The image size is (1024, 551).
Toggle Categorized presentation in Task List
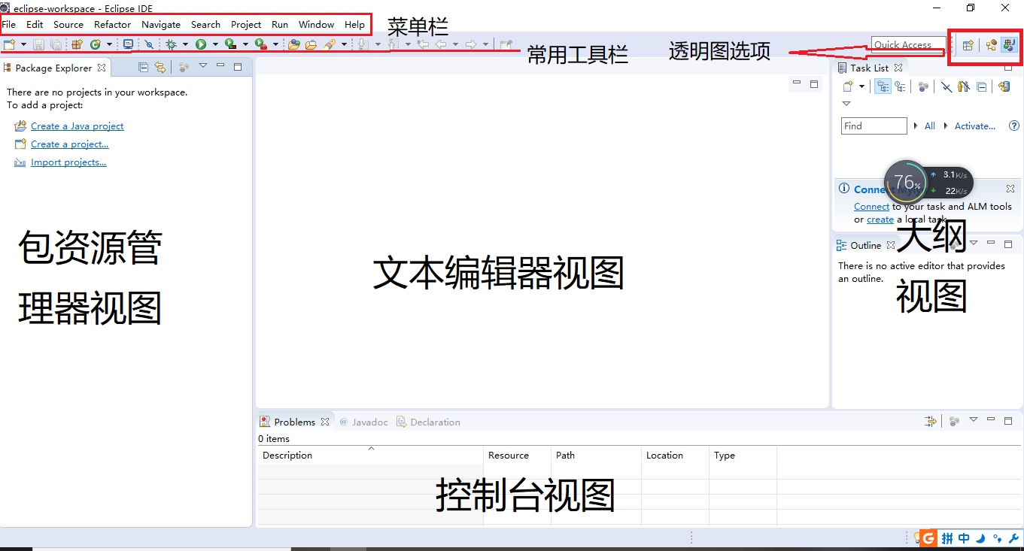point(883,86)
